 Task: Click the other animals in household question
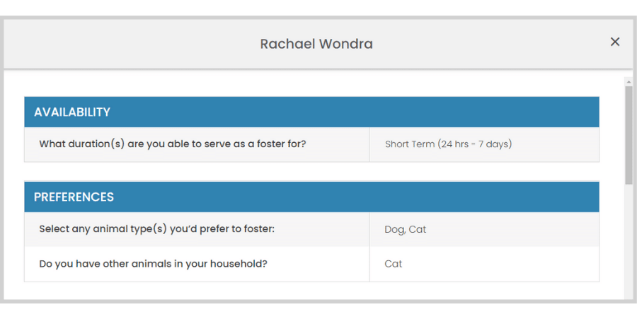click(153, 264)
